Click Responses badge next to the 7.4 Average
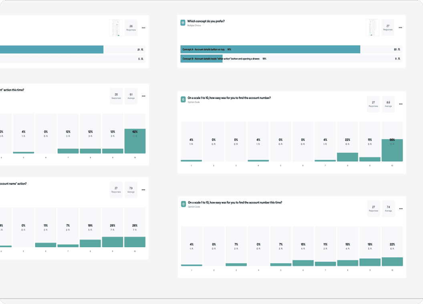 coord(374,208)
